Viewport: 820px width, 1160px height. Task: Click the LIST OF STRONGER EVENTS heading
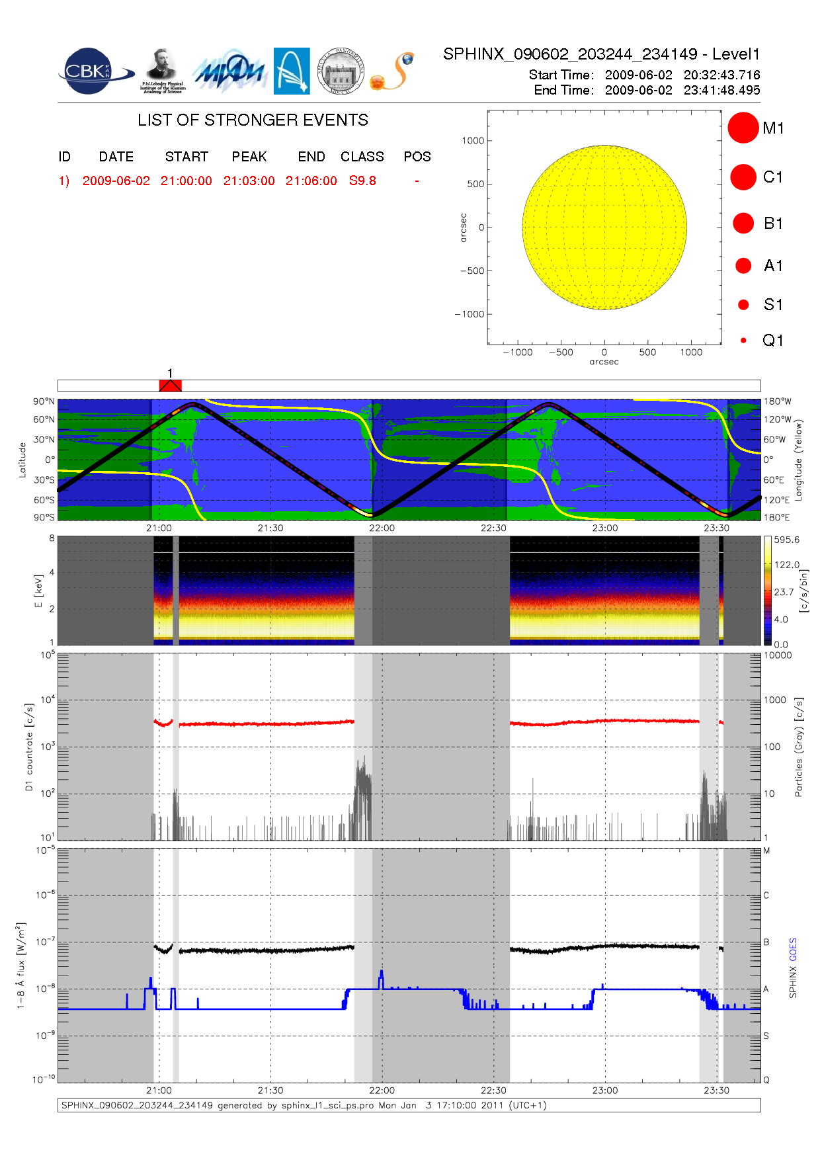(253, 120)
